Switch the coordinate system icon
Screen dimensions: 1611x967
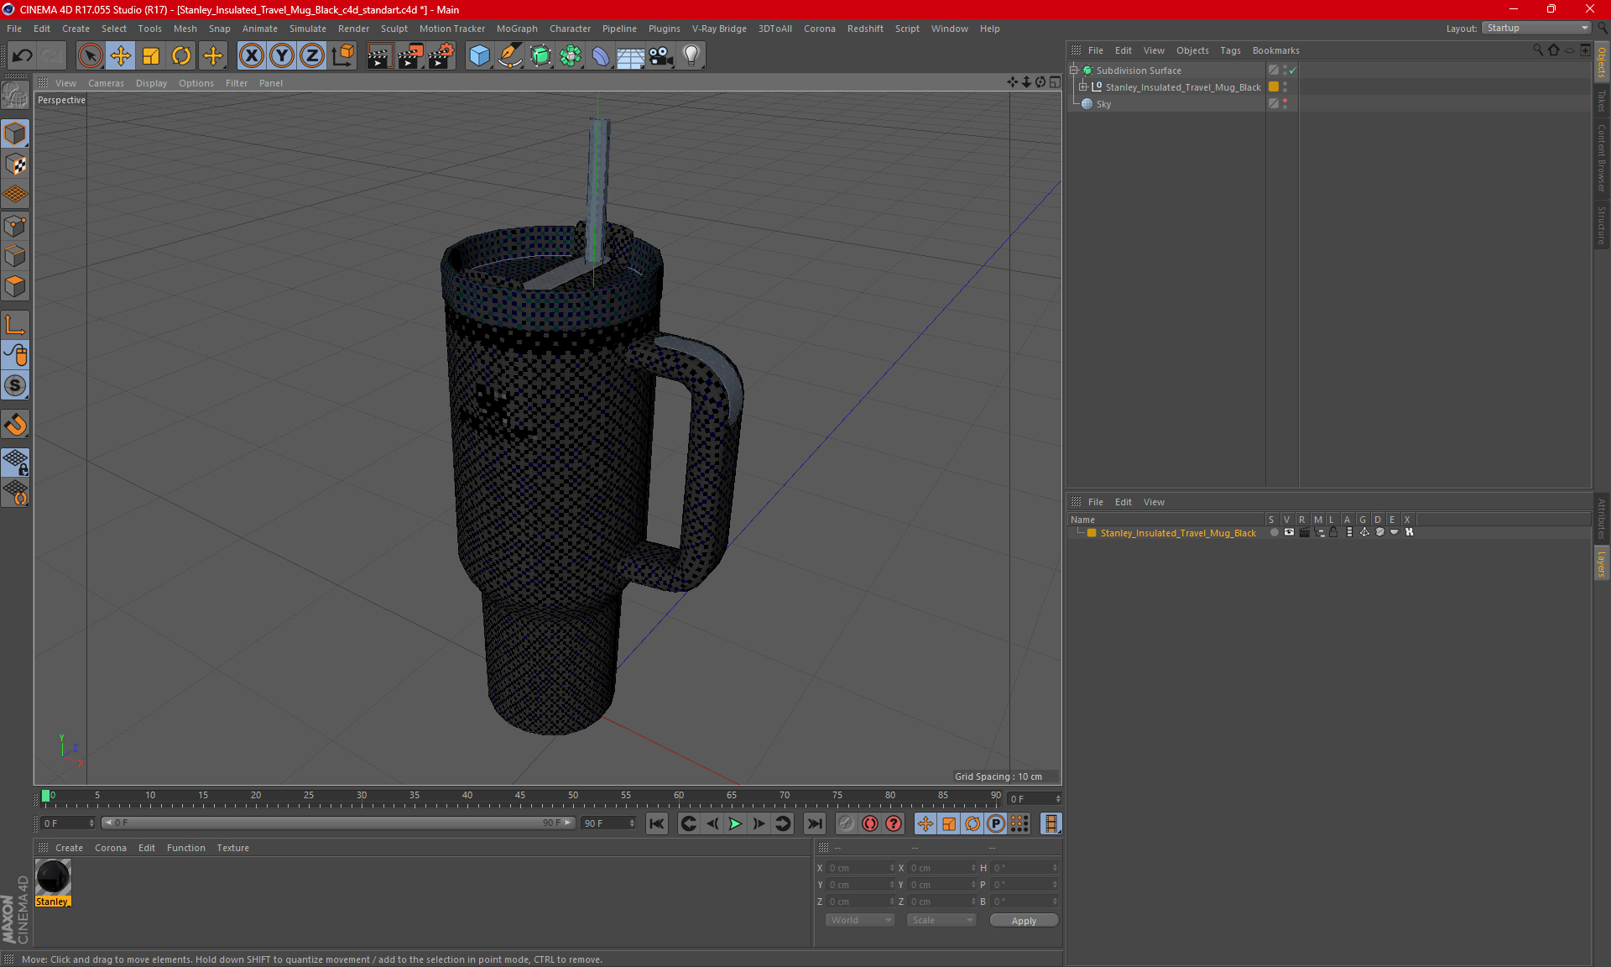pyautogui.click(x=343, y=55)
